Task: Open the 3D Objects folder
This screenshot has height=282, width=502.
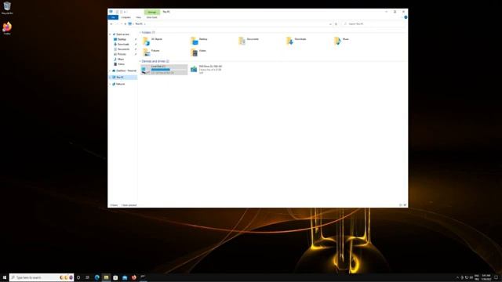Action: tap(153, 41)
